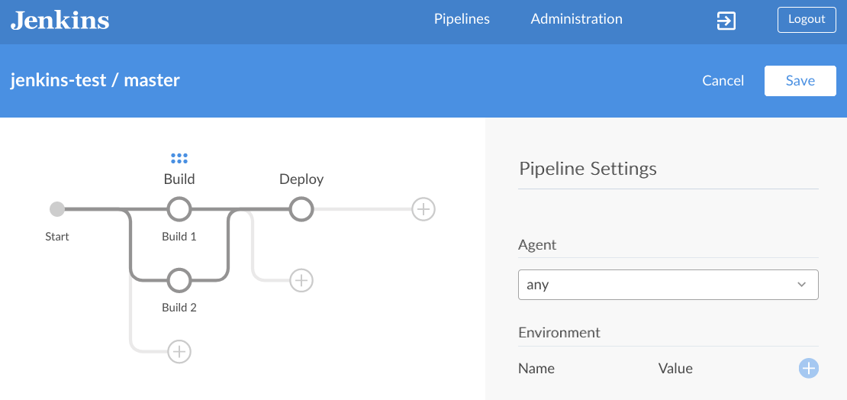Click the Jenkins logo
Viewport: 847px width, 400px height.
(x=60, y=20)
